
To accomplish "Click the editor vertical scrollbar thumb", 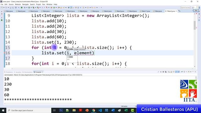I will click(195, 25).
